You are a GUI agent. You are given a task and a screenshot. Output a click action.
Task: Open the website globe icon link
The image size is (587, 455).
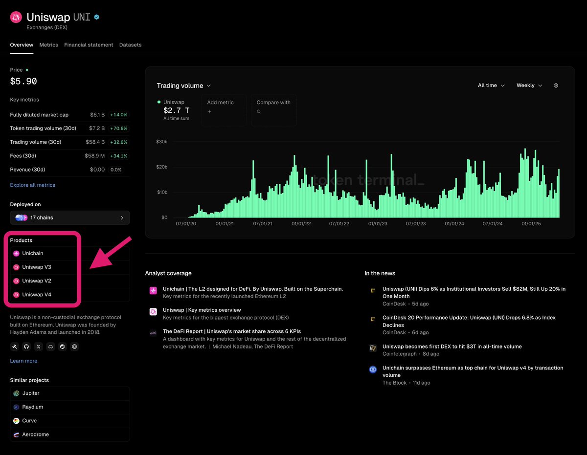click(74, 347)
